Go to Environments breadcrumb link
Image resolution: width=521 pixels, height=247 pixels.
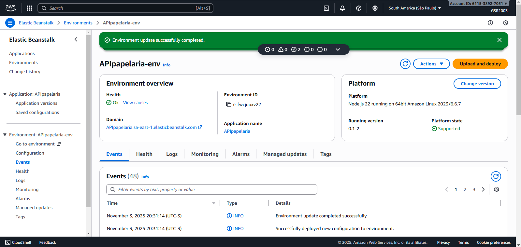click(78, 23)
